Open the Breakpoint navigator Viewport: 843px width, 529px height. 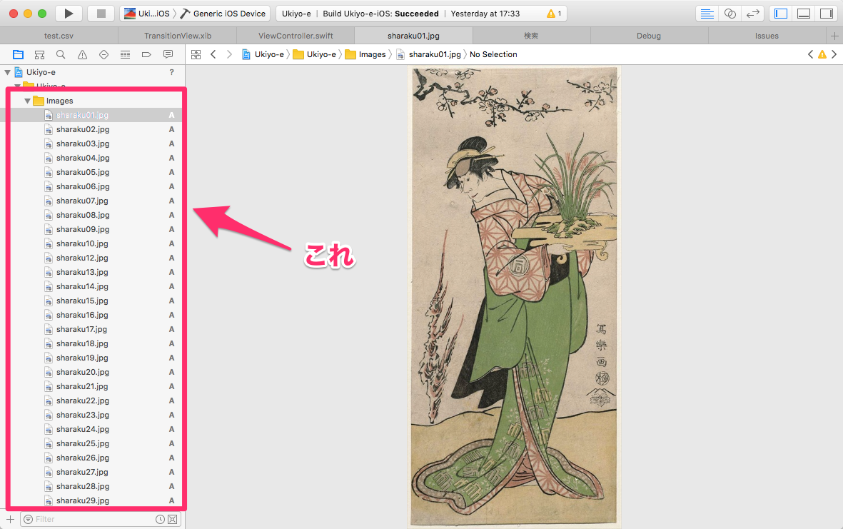(146, 54)
